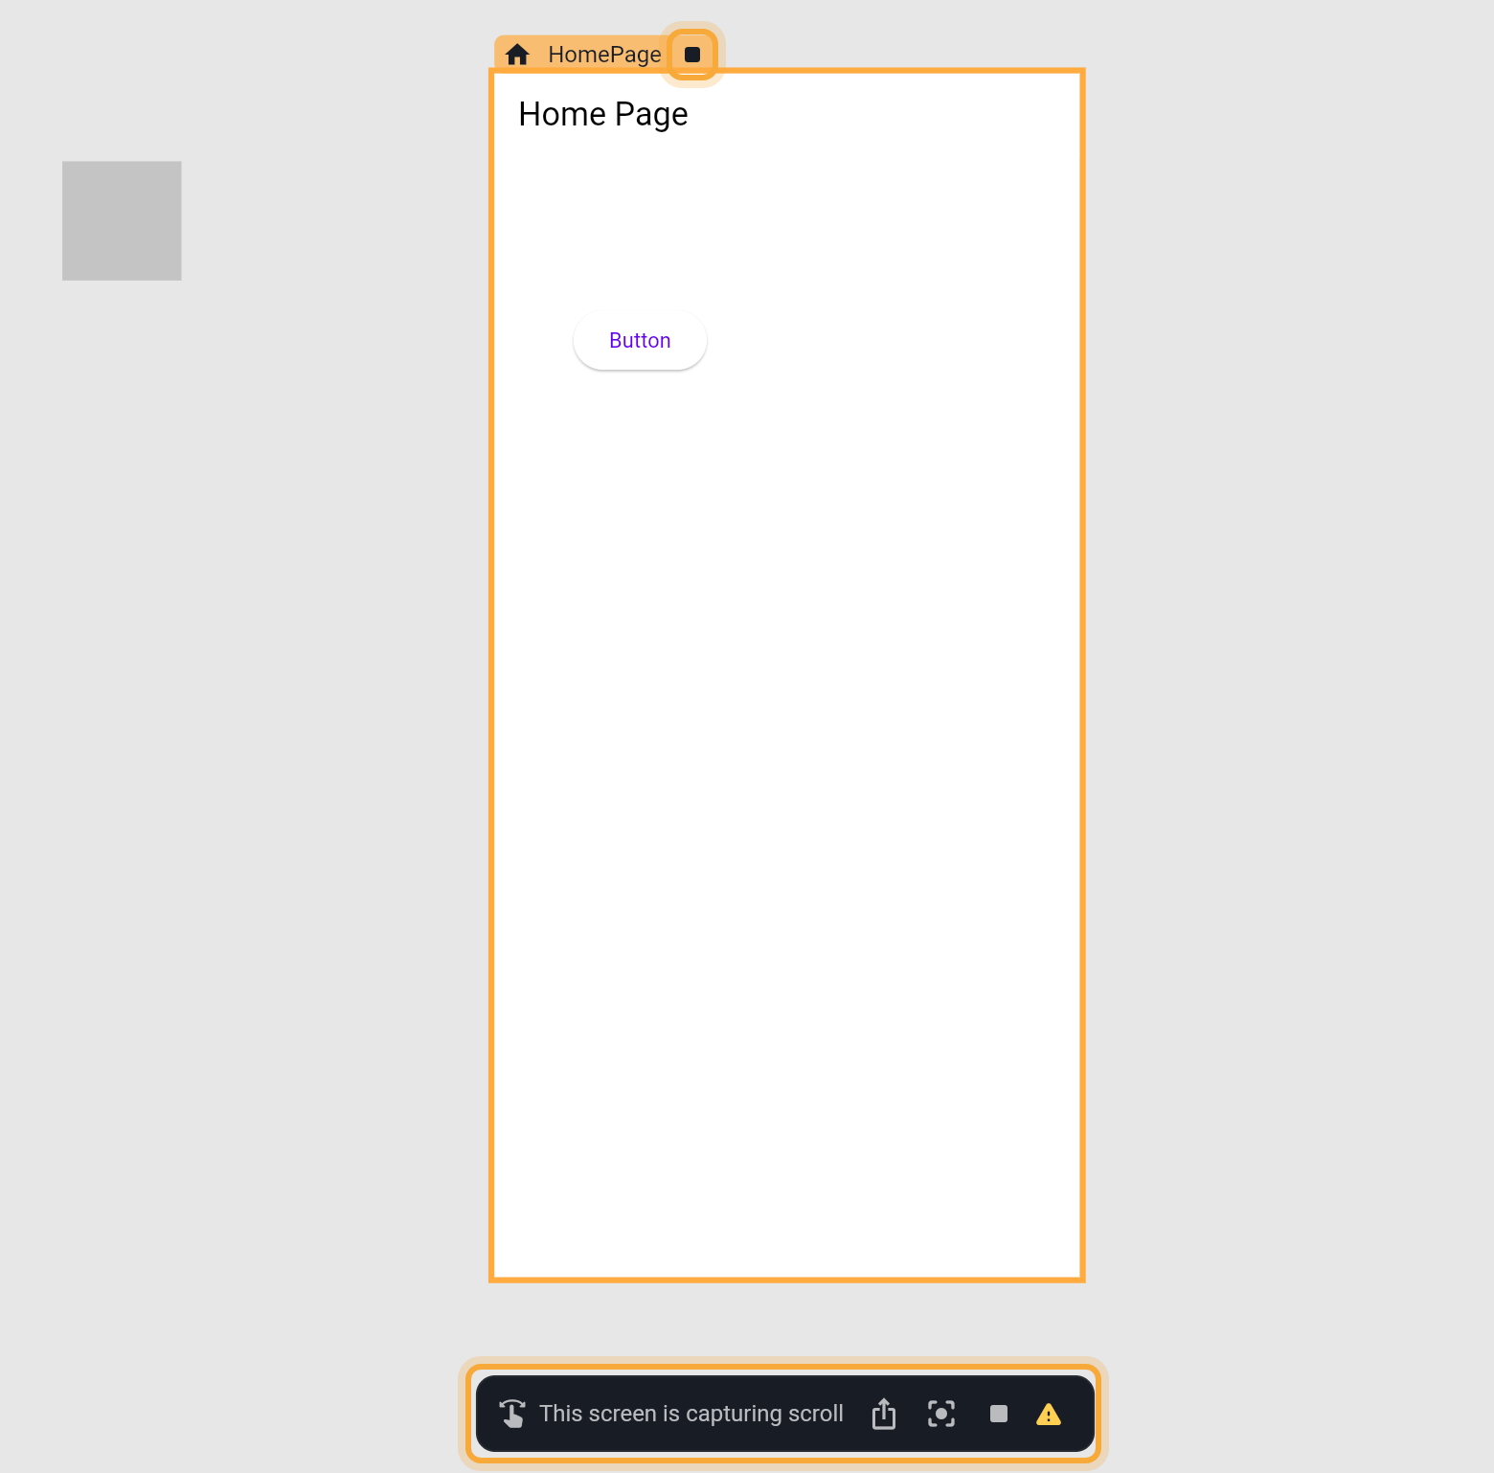The image size is (1494, 1473).
Task: Click the Button on Home Page
Action: (640, 340)
